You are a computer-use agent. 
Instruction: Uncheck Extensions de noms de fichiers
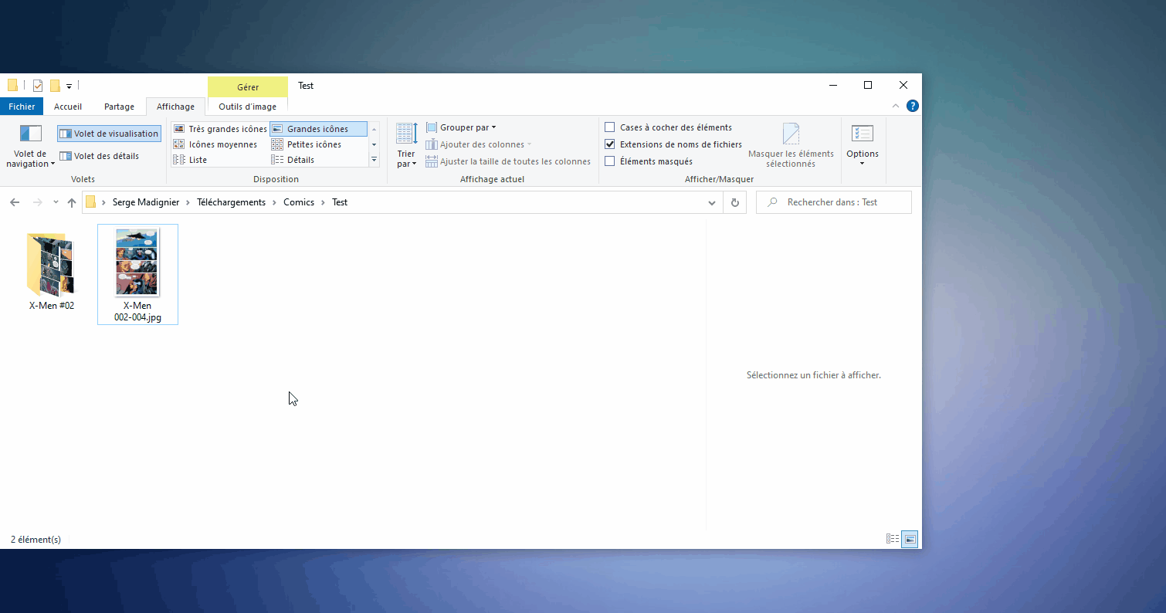coord(610,144)
